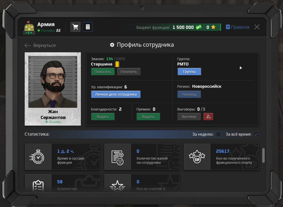
Task: Click the gold star currency icon
Action: (213, 27)
